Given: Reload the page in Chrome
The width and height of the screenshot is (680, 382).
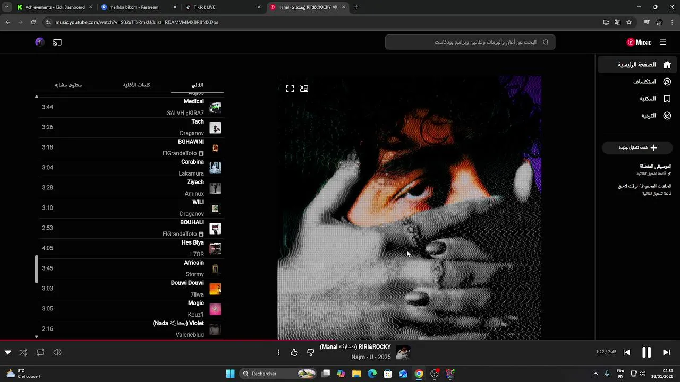Looking at the screenshot, I should [33, 22].
